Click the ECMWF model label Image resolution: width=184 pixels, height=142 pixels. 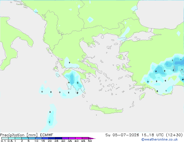click(x=47, y=135)
